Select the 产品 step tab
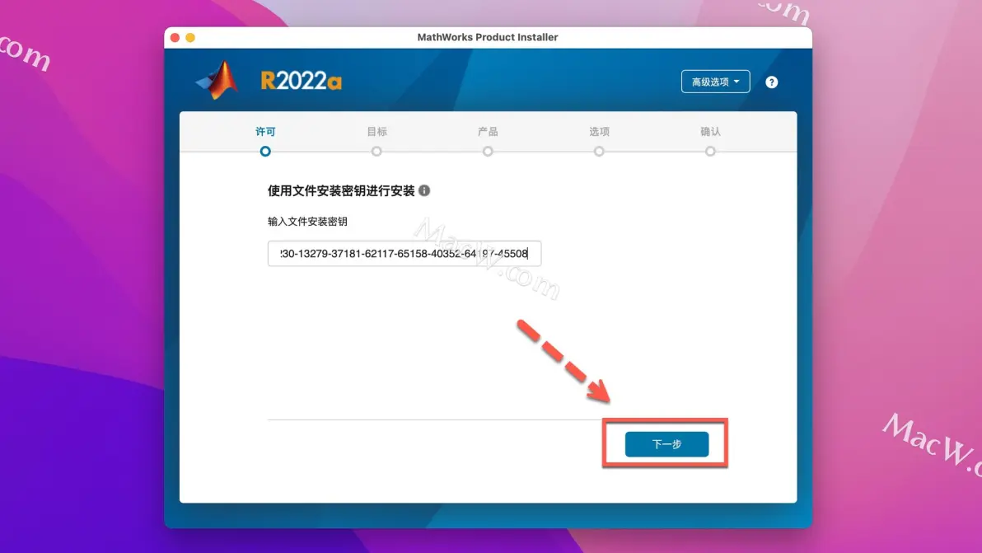The image size is (982, 553). [x=487, y=132]
